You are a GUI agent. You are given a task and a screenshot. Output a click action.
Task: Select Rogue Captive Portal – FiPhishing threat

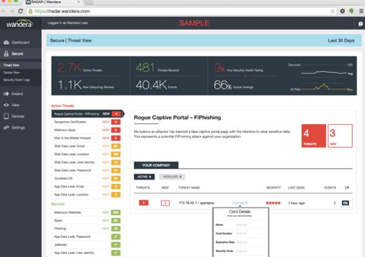click(87, 114)
